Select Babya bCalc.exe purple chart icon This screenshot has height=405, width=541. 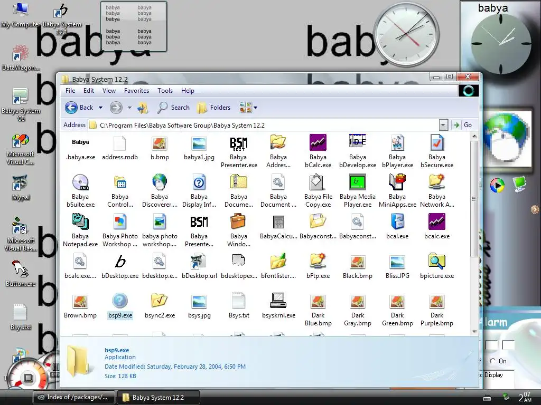(x=318, y=142)
